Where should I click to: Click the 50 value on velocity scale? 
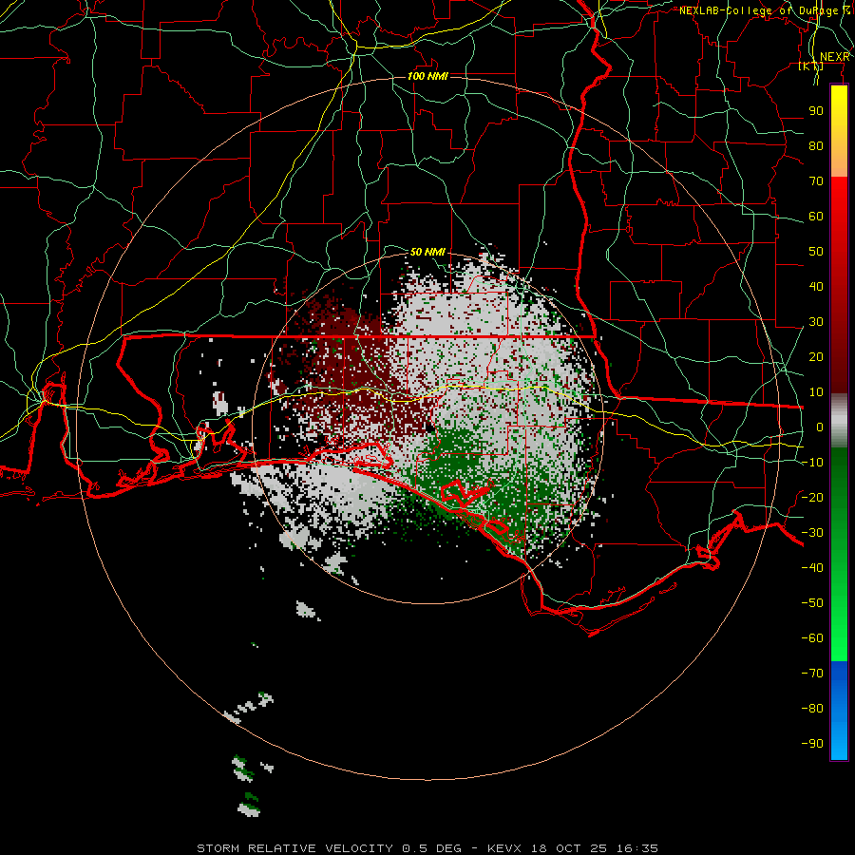click(816, 252)
